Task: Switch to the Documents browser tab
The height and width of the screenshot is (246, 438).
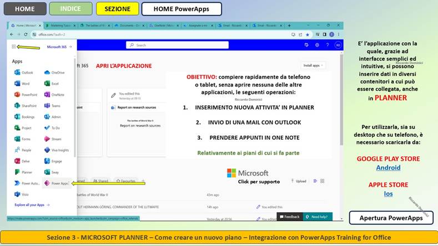Action: [129, 25]
